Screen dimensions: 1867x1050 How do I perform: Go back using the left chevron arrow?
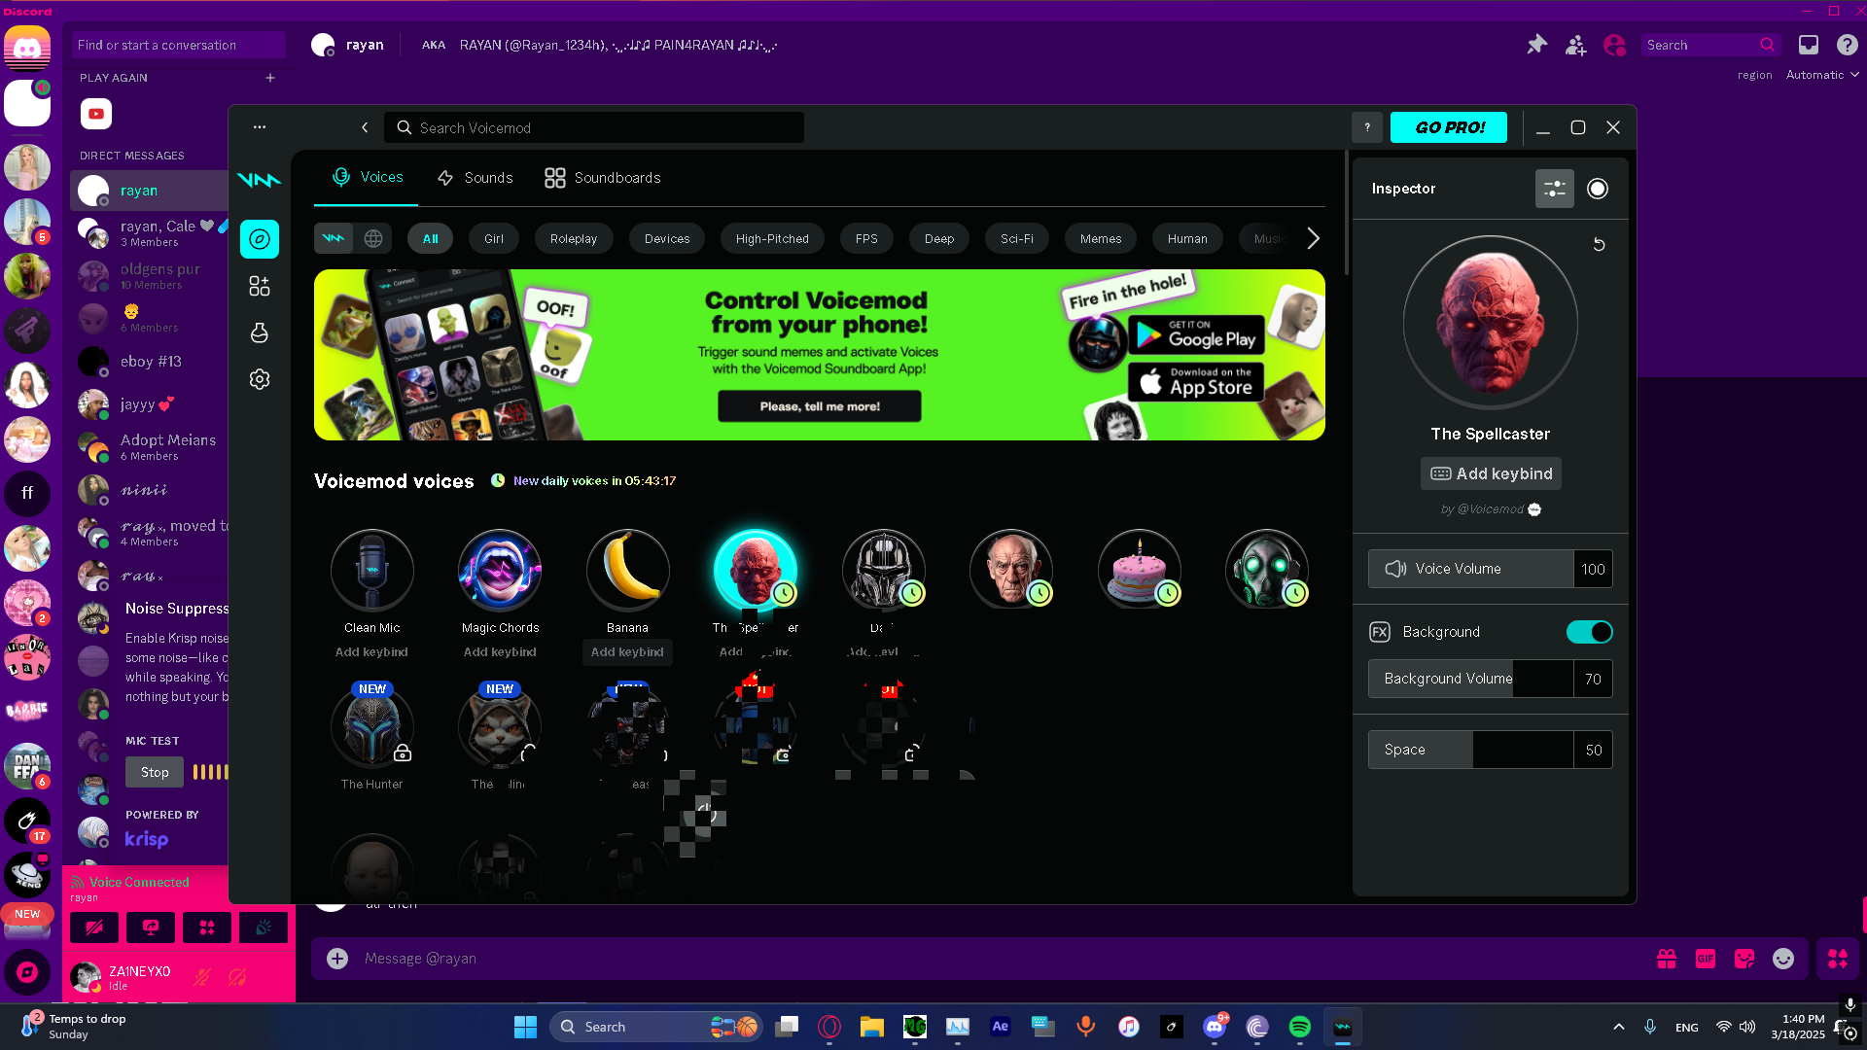coord(365,127)
